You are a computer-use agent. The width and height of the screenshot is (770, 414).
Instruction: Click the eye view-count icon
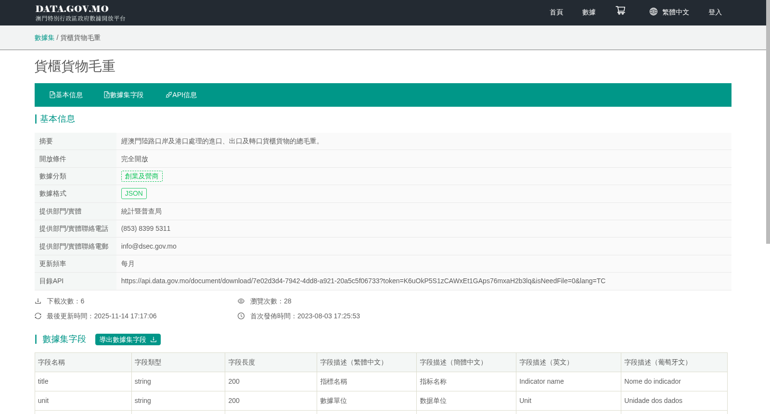(x=241, y=301)
